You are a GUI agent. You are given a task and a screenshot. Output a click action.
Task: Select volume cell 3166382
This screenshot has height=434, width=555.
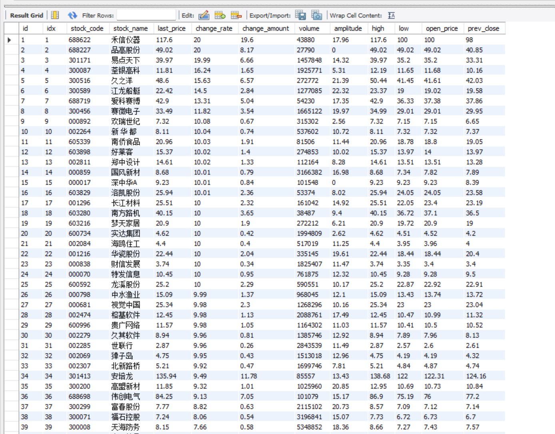[313, 173]
